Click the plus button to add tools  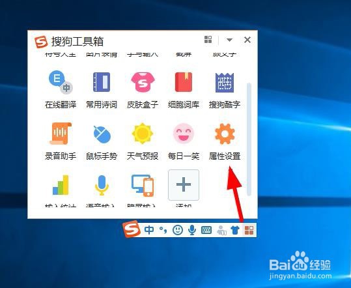coord(184,185)
